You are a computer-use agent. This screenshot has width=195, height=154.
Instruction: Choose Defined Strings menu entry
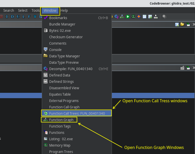tap(77, 82)
